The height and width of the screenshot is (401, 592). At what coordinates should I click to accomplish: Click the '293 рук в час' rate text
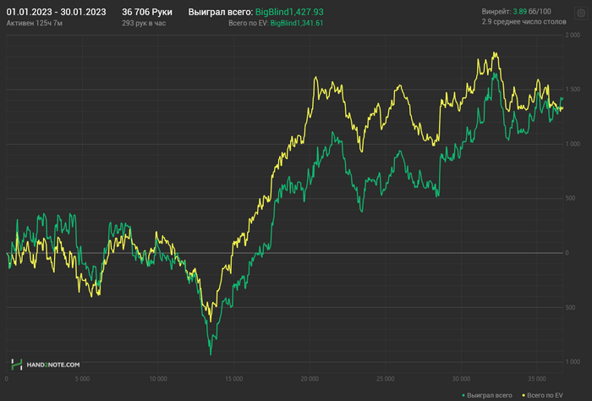(144, 23)
